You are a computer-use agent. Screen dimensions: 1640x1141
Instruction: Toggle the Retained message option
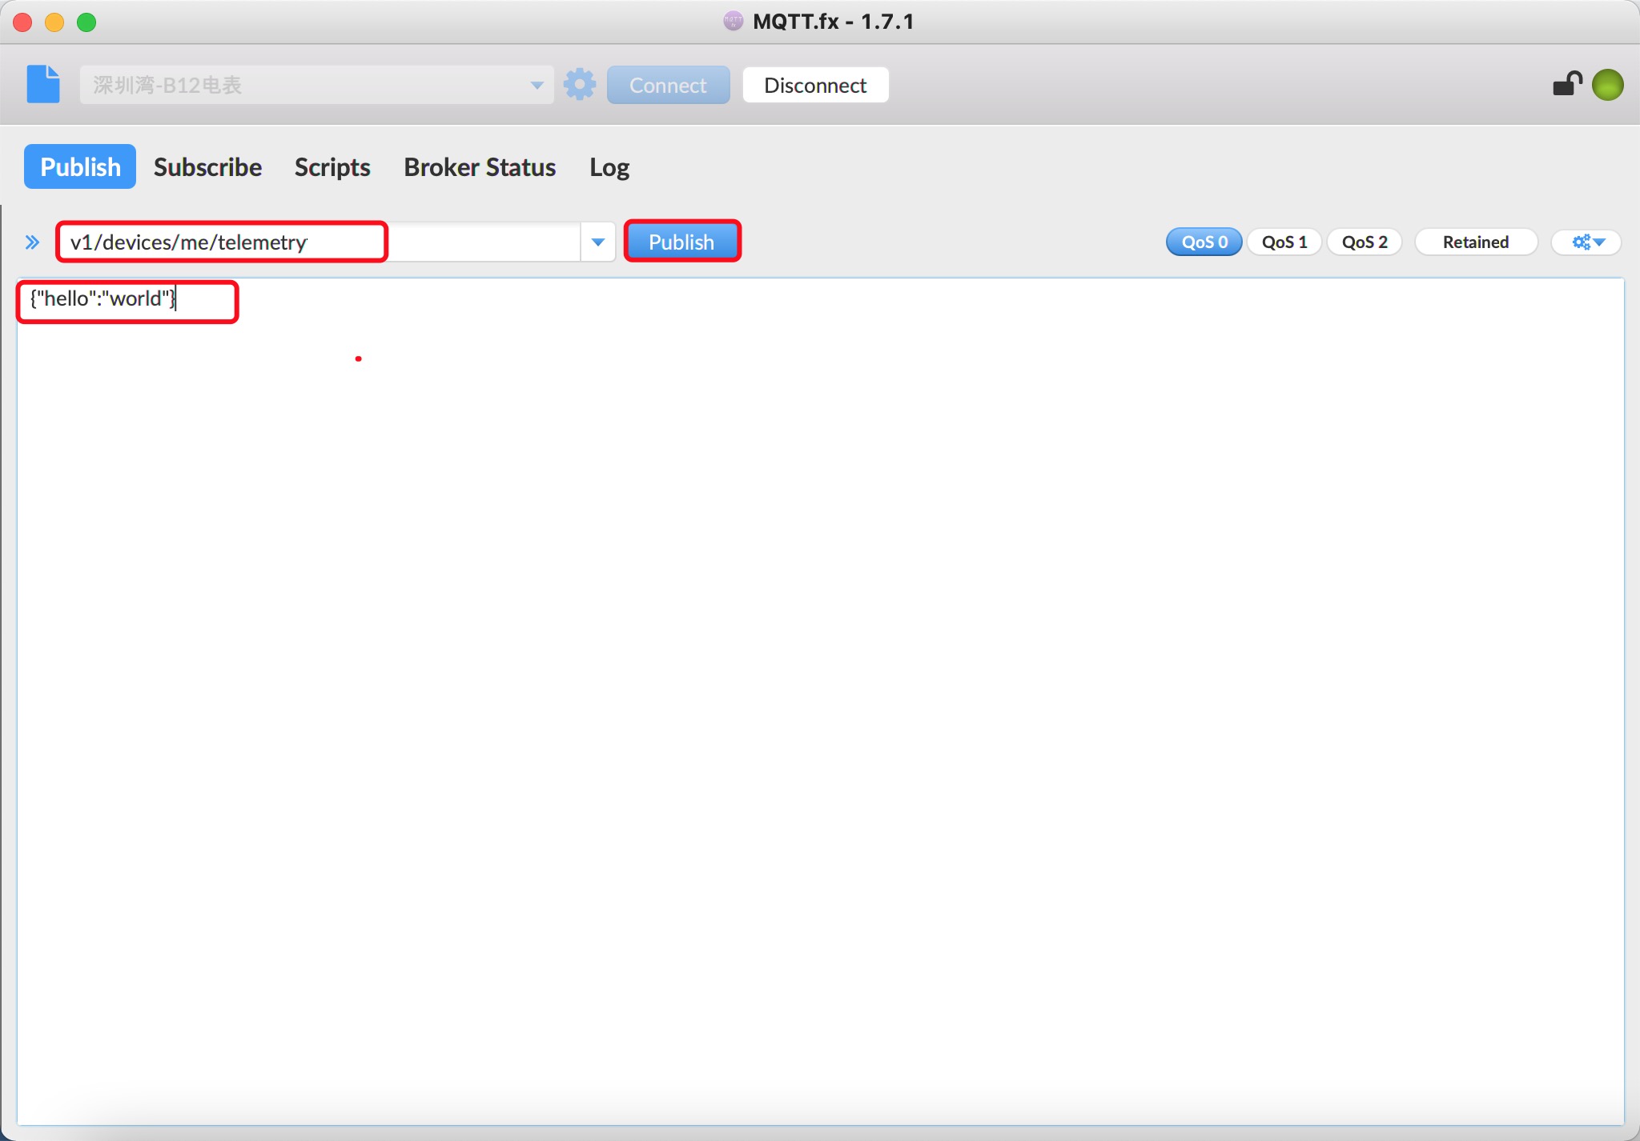(x=1475, y=242)
